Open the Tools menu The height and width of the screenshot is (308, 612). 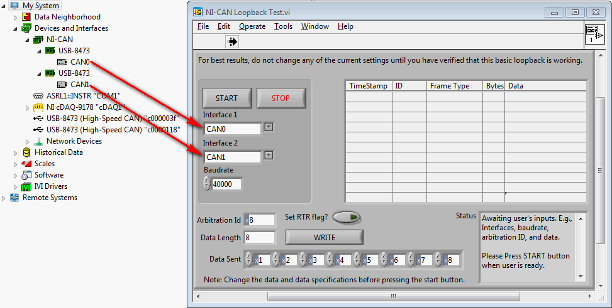tap(283, 26)
